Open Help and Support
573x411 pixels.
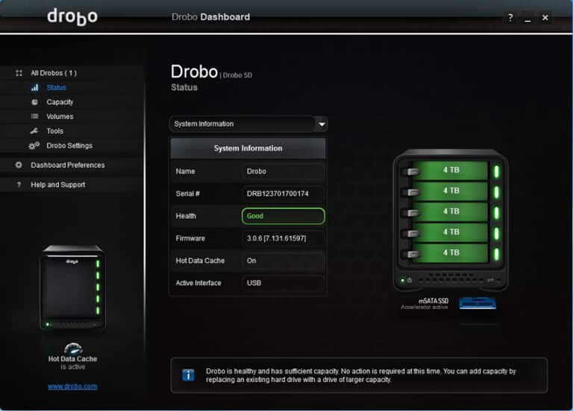[x=57, y=185]
